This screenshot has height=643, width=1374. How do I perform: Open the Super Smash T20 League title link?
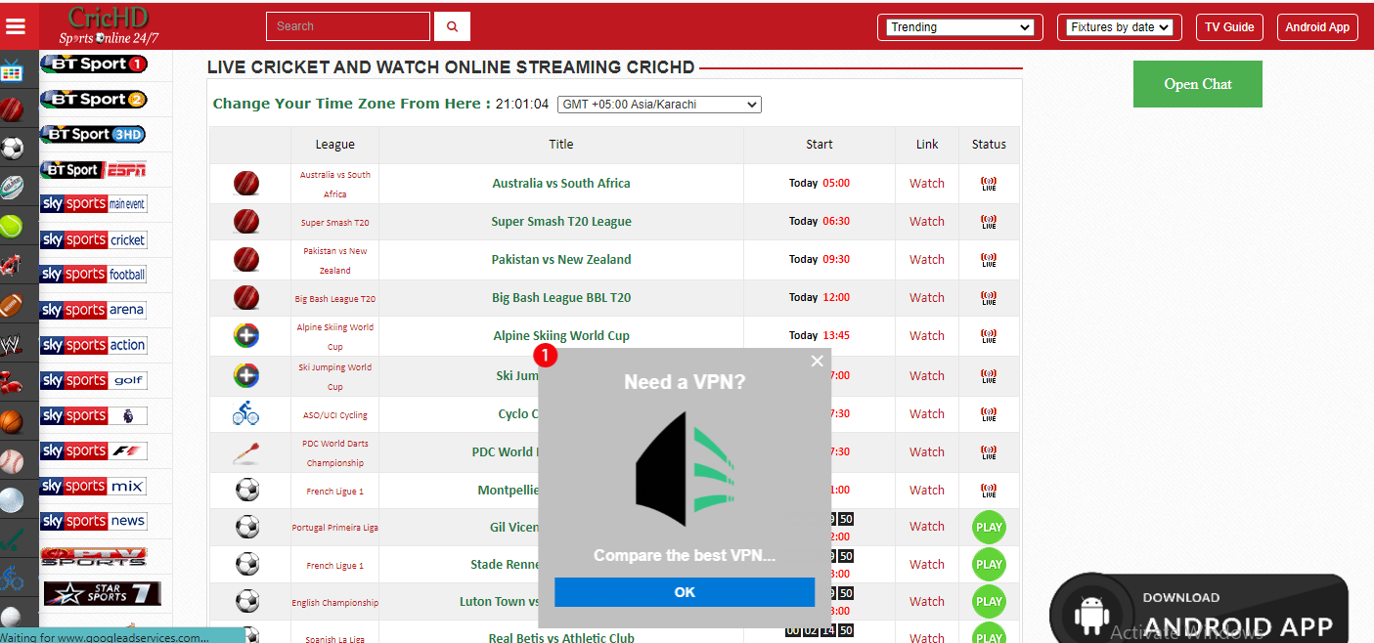561,222
